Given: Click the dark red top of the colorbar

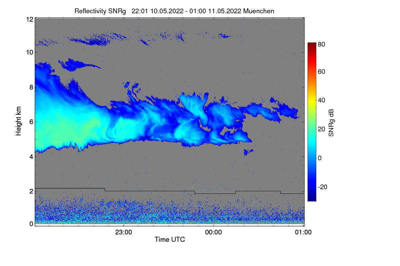Looking at the screenshot, I should 312,45.
